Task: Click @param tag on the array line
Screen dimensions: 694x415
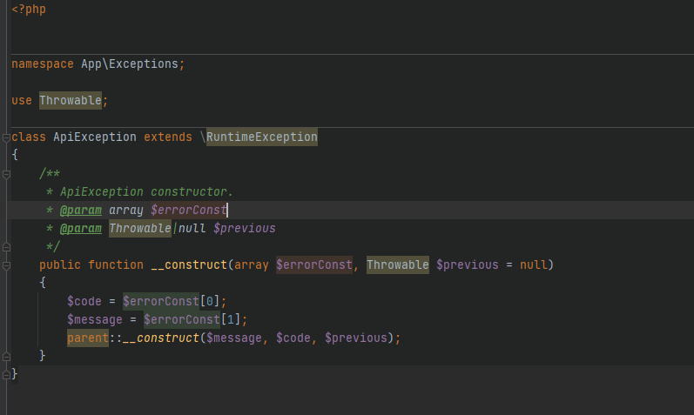Action: click(x=81, y=211)
